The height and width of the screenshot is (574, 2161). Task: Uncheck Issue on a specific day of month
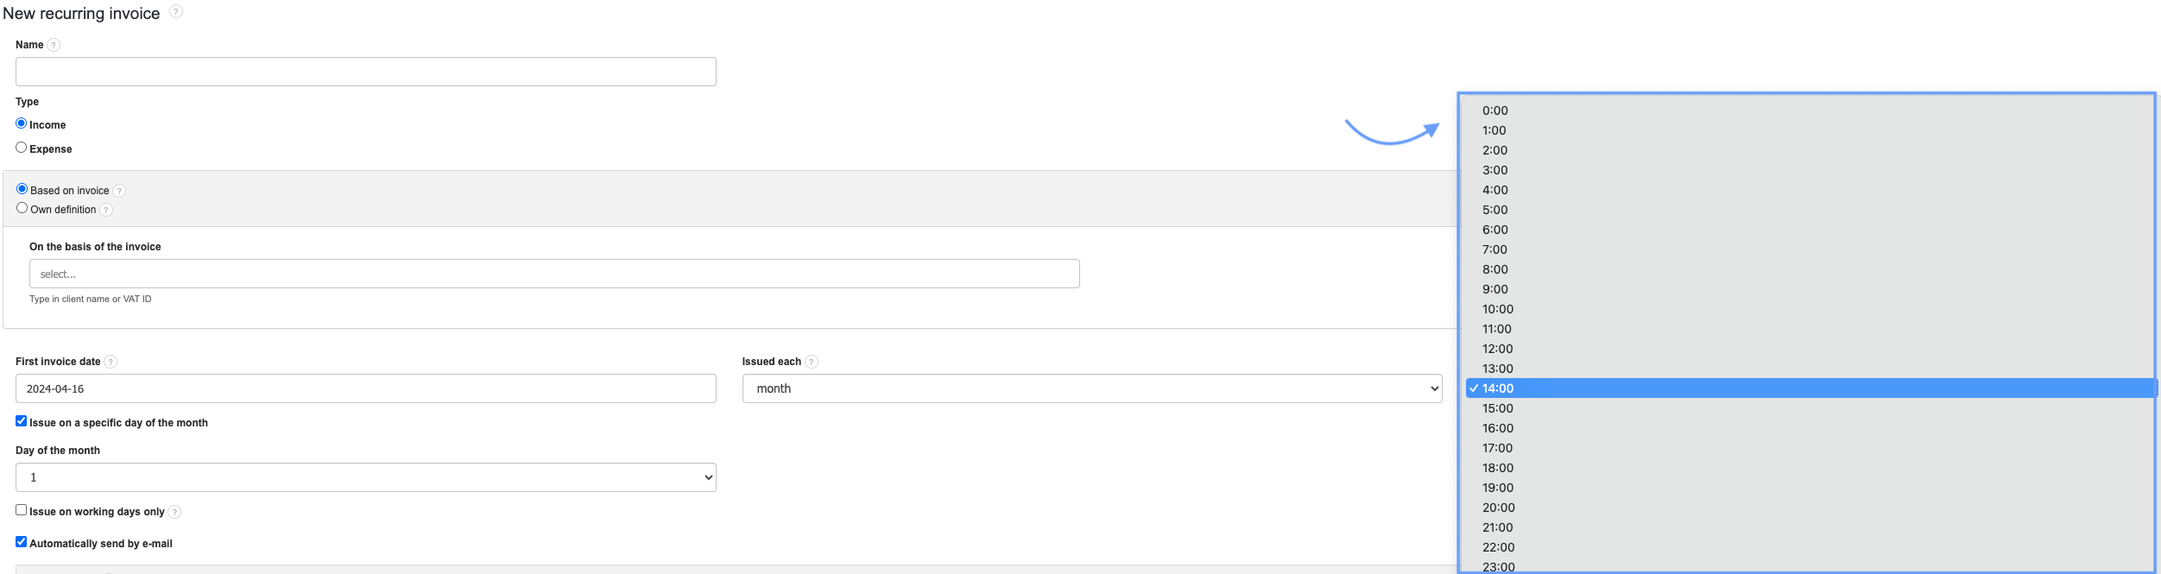pos(22,421)
